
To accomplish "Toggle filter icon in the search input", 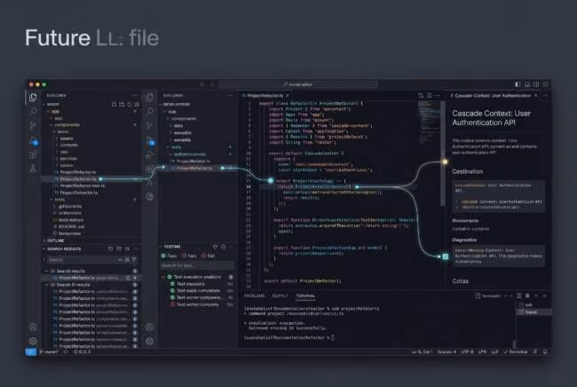I will [x=134, y=260].
